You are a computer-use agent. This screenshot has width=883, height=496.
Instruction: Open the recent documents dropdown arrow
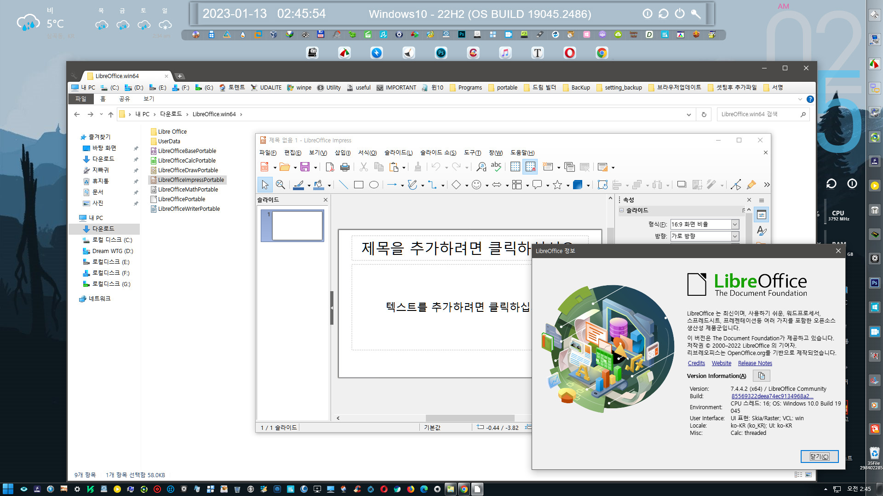295,168
